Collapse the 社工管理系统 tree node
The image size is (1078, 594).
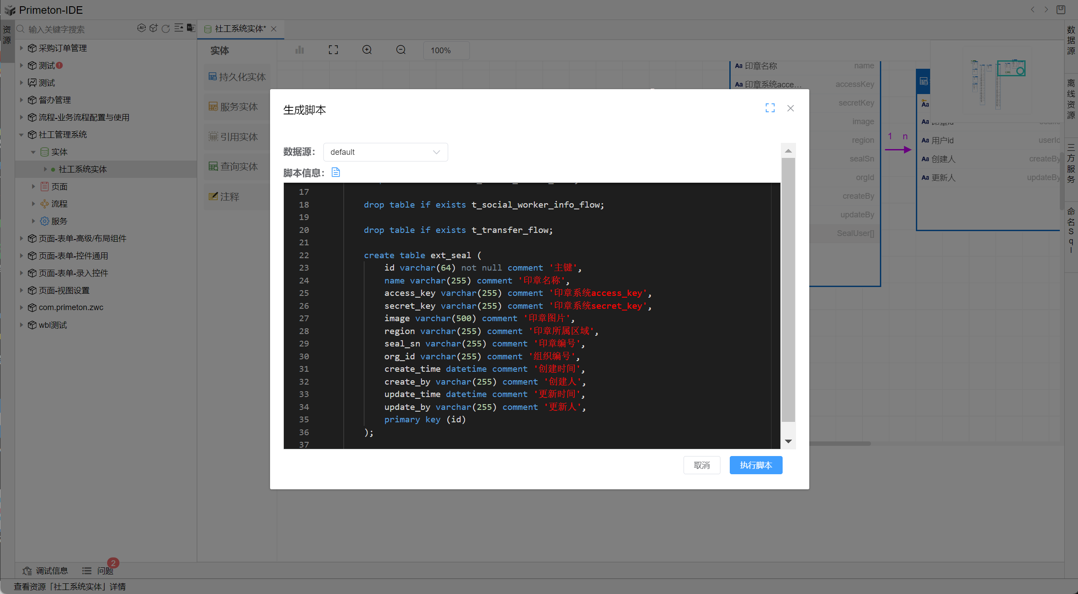(x=21, y=135)
